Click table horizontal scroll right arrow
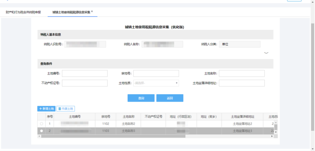Image resolution: width=315 pixels, height=151 pixels. [x=272, y=136]
